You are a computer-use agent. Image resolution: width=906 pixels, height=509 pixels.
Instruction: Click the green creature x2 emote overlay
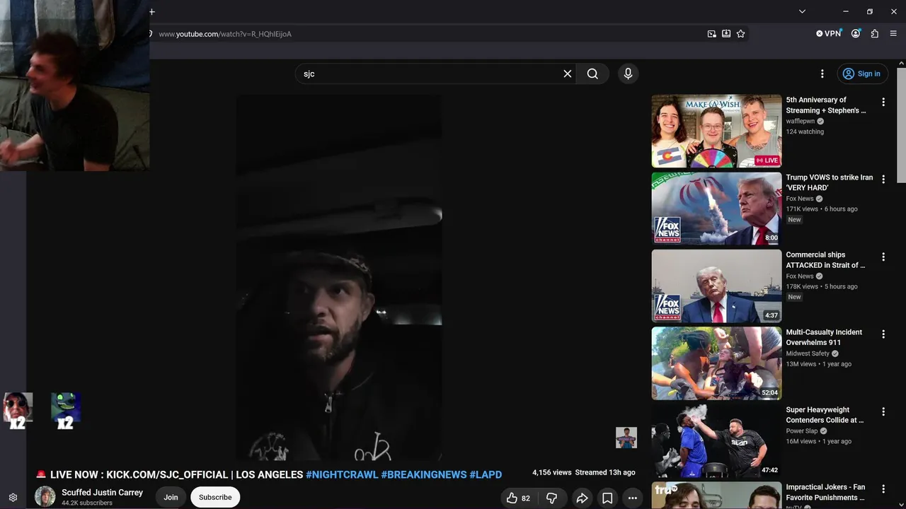[x=65, y=411]
